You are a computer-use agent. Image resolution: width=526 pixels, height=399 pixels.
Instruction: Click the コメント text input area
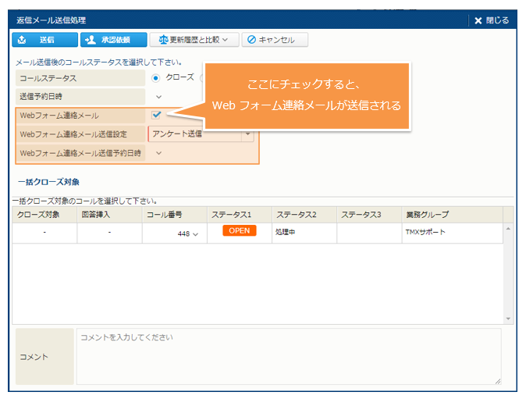point(289,356)
